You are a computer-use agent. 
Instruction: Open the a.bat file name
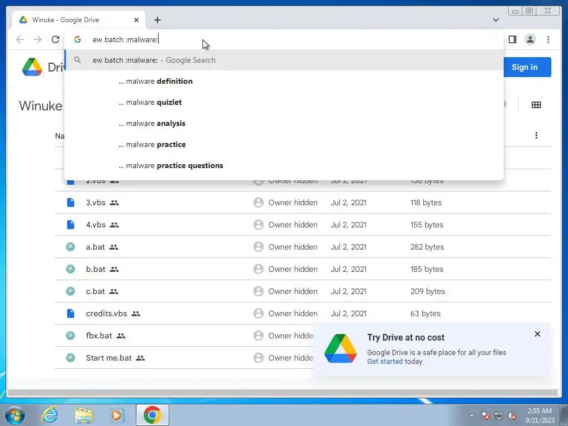95,247
